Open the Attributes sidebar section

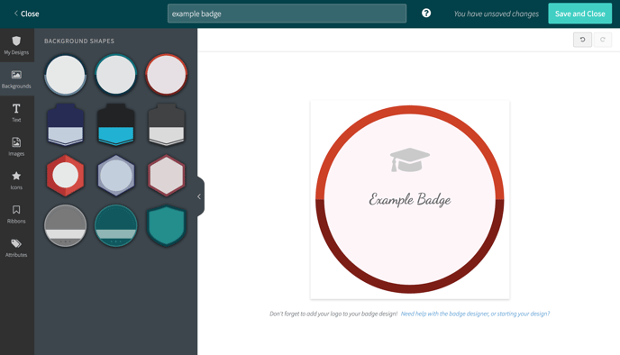16,248
